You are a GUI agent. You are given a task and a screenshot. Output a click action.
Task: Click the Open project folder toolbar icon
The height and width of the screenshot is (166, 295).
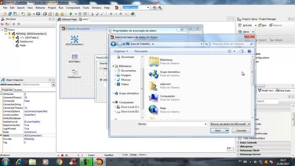29,14
